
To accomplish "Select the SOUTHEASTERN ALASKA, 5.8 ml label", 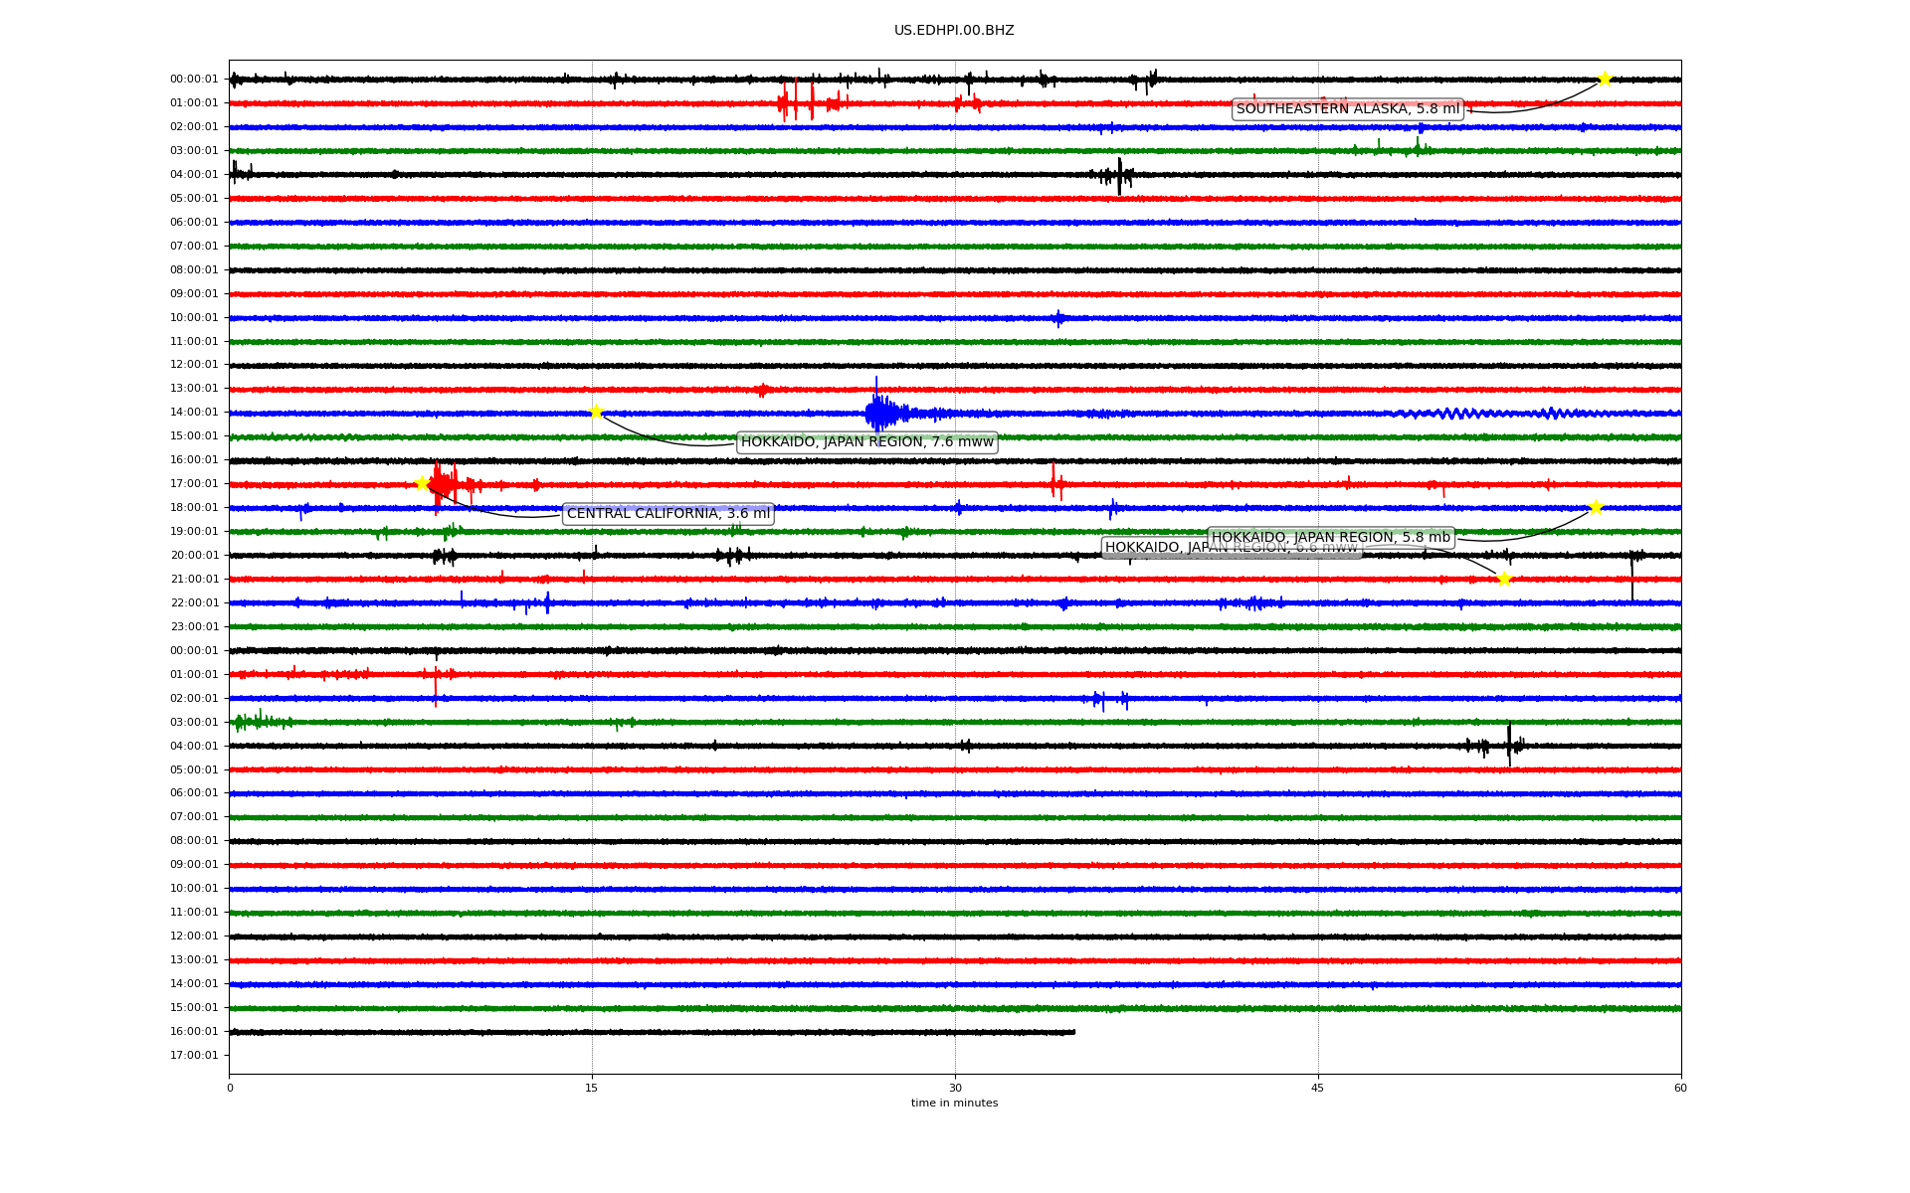I will [1347, 109].
